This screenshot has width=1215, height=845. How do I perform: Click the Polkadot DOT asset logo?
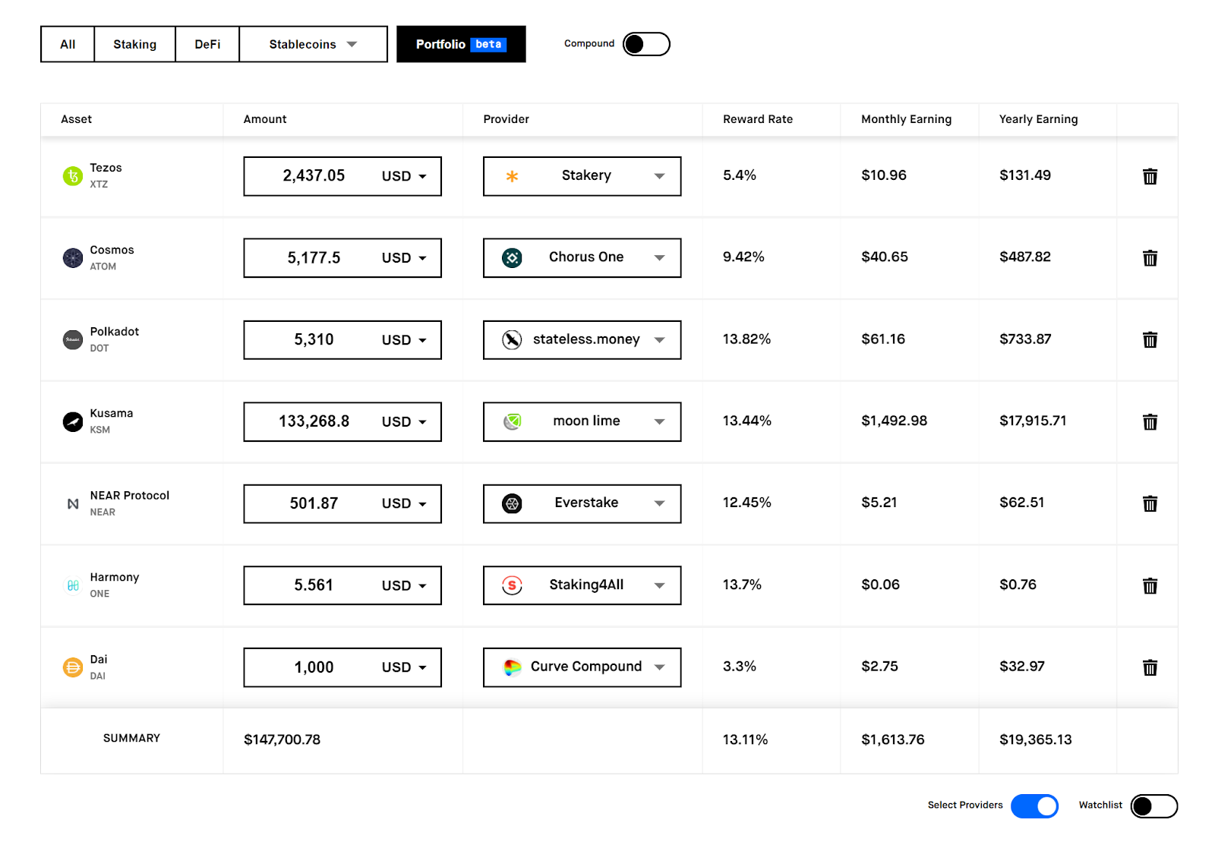tap(73, 339)
